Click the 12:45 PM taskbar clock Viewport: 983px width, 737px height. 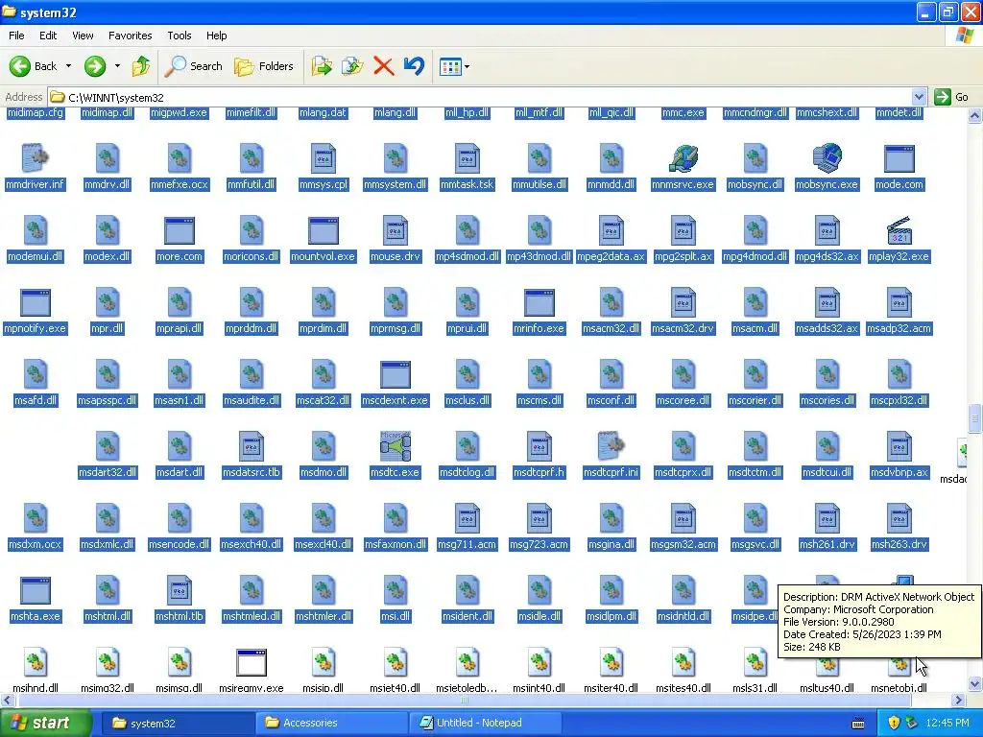tap(947, 723)
